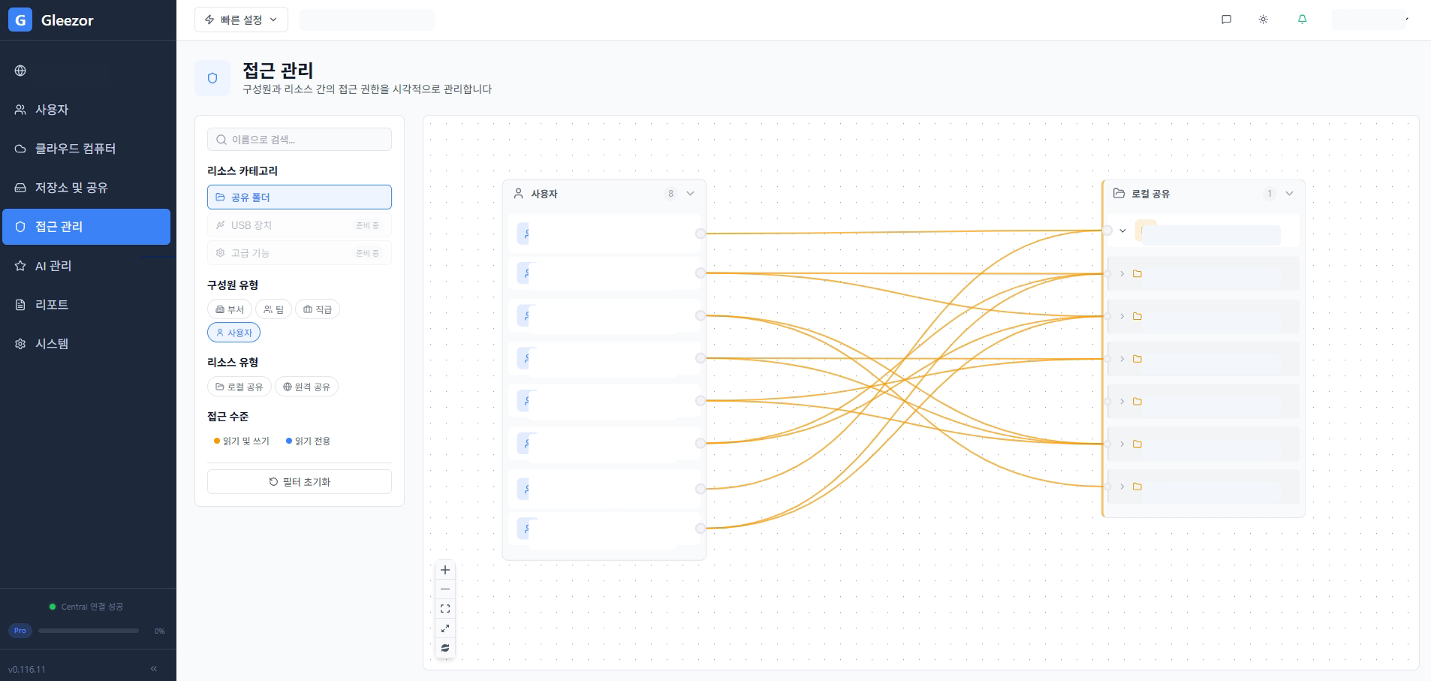
Task: Collapse the first expanded share root chevron
Action: (1123, 231)
